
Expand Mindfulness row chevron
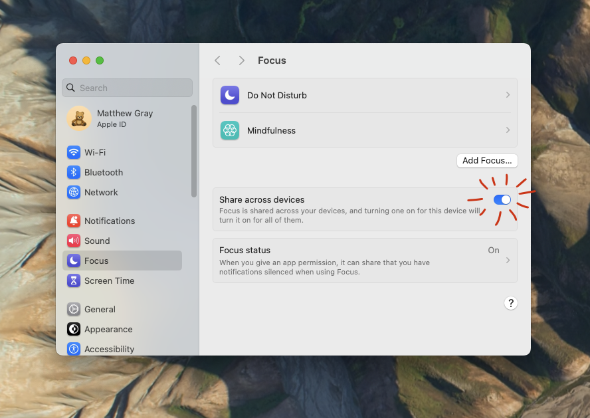point(508,130)
